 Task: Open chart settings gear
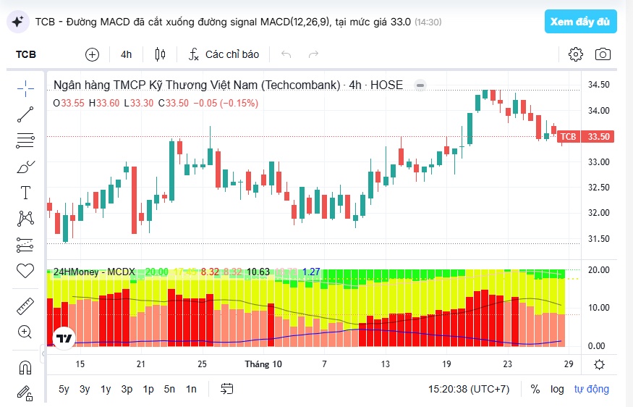click(x=576, y=54)
